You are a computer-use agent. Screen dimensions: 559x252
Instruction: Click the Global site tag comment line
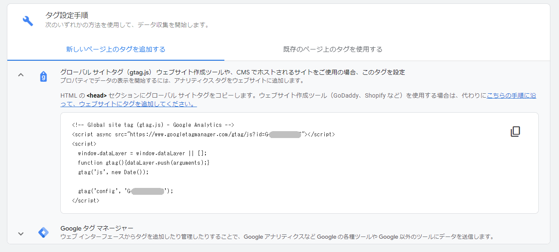coord(153,125)
